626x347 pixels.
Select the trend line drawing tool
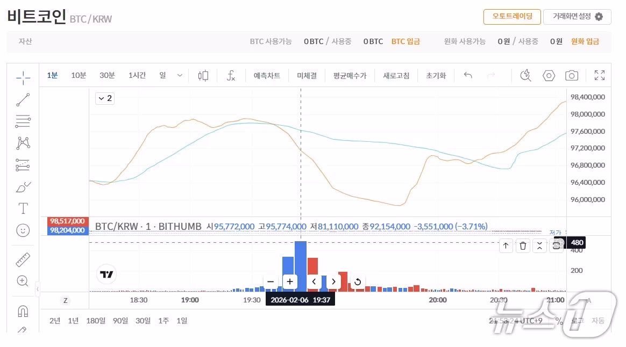click(23, 99)
